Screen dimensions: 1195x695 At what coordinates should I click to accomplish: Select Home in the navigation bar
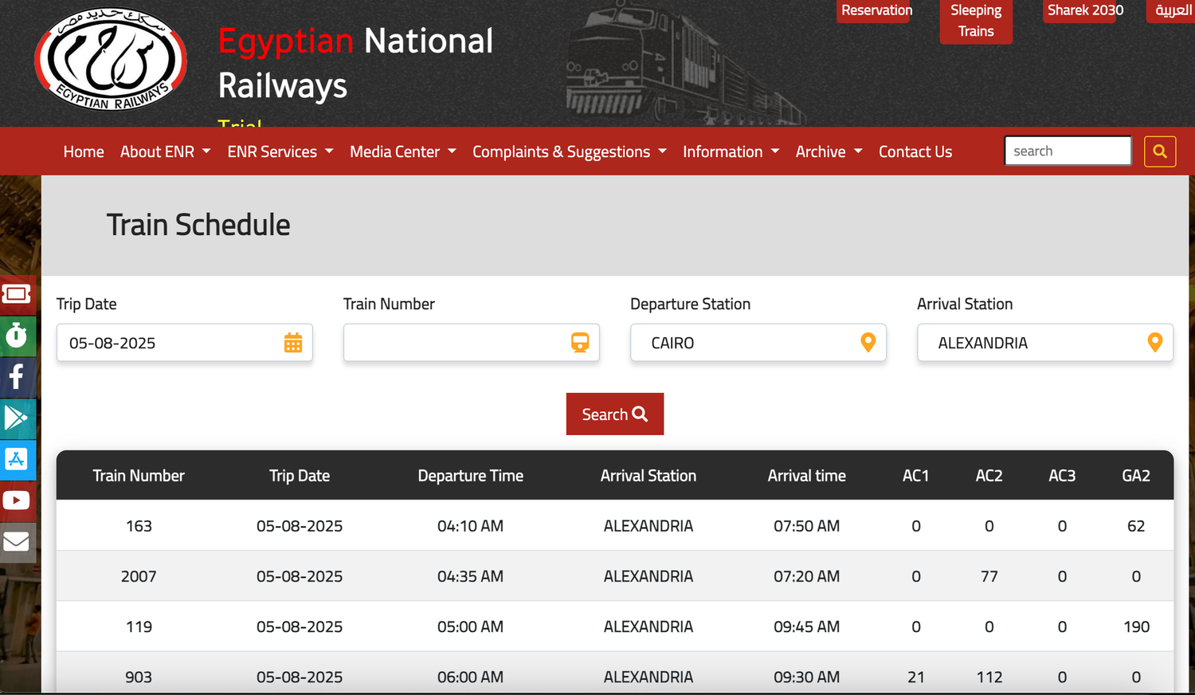83,151
